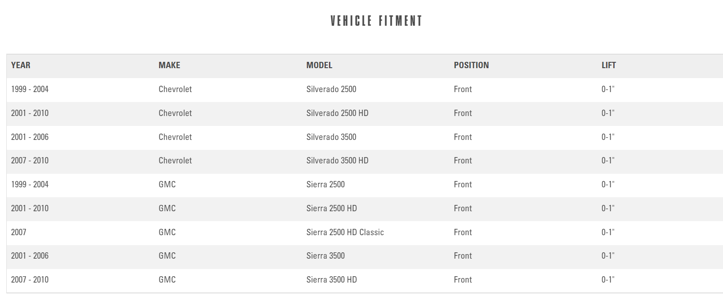
Task: Click the MODEL column header
Action: tap(319, 65)
